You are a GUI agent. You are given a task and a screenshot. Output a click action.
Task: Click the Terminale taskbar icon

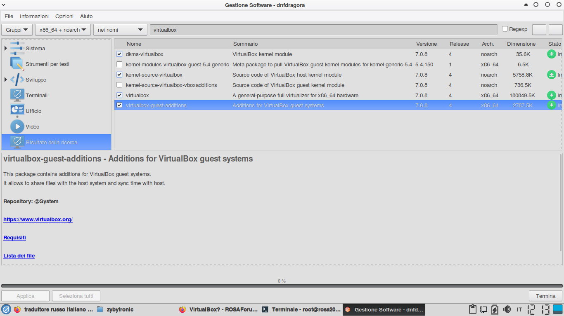coord(265,309)
